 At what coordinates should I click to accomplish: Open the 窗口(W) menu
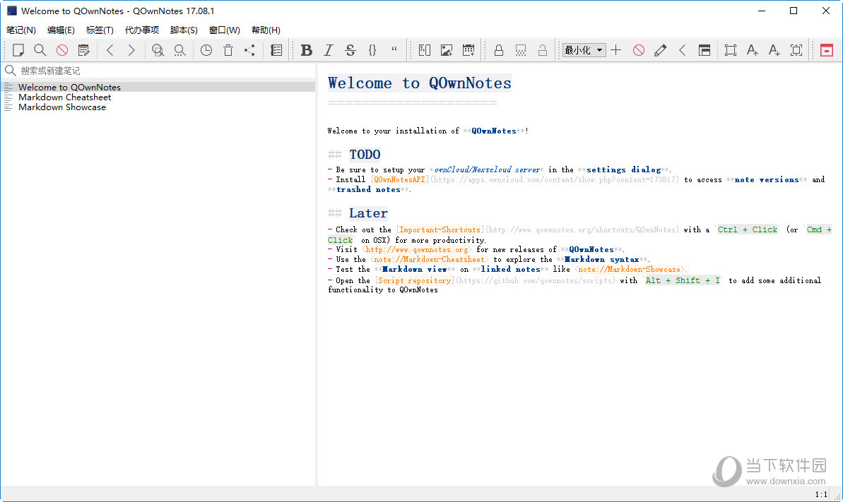(225, 30)
